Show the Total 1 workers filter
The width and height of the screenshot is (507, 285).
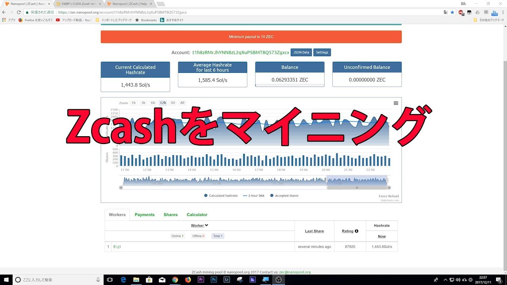(x=217, y=236)
